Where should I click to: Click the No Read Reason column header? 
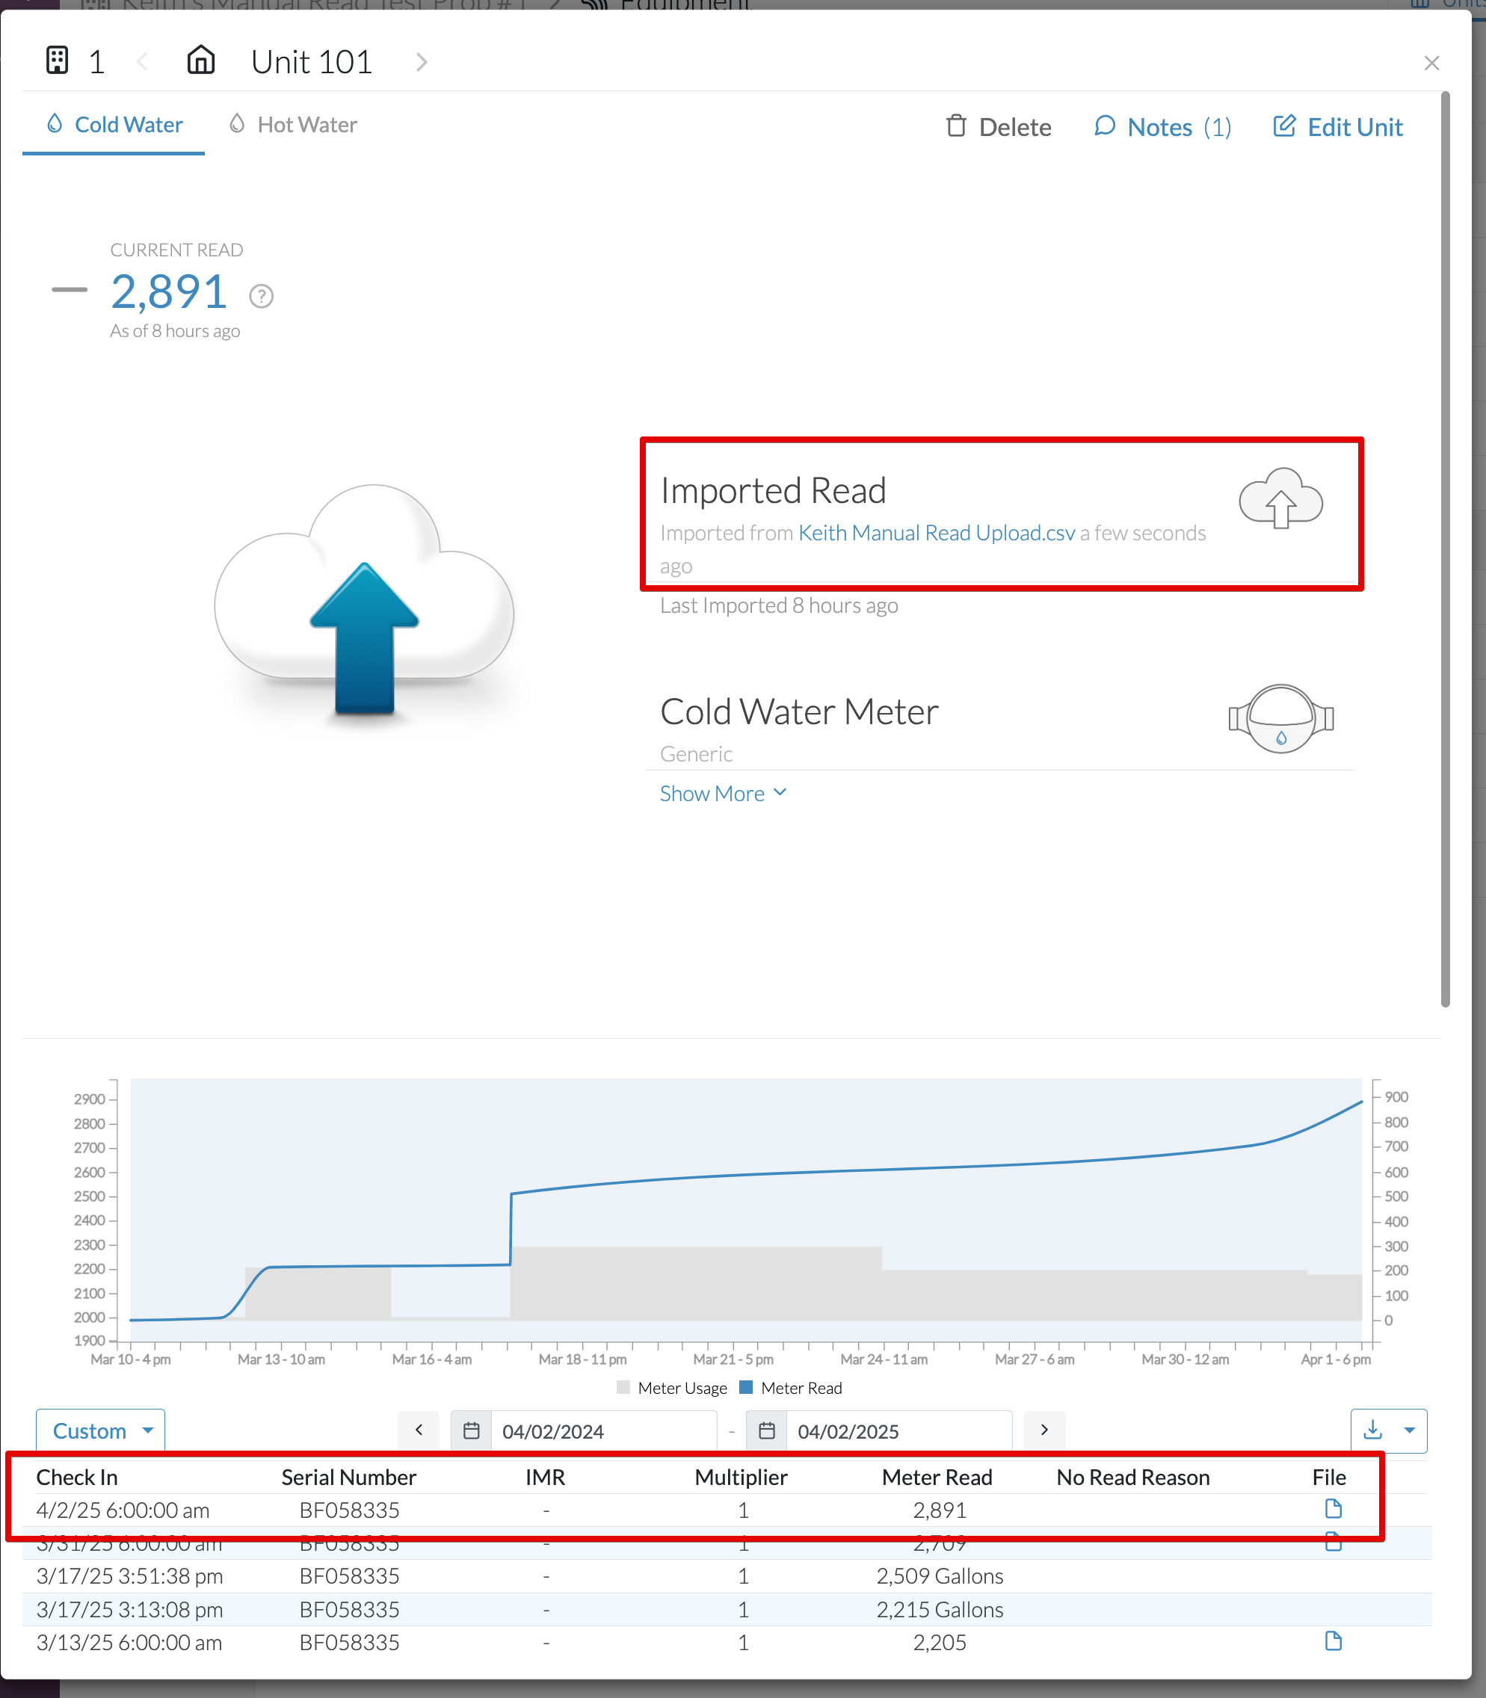pos(1132,1478)
